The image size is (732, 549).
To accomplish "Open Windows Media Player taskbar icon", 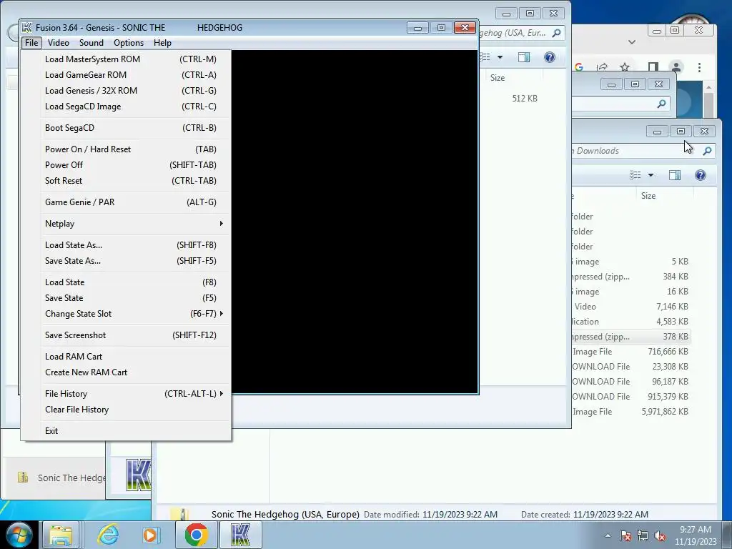I will [152, 535].
